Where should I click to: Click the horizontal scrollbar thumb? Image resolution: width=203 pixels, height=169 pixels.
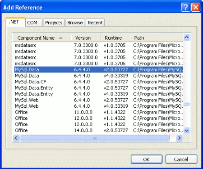pyautogui.click(x=95, y=138)
